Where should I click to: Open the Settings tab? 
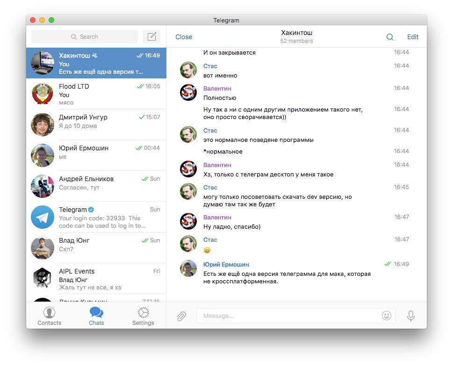pos(143,317)
